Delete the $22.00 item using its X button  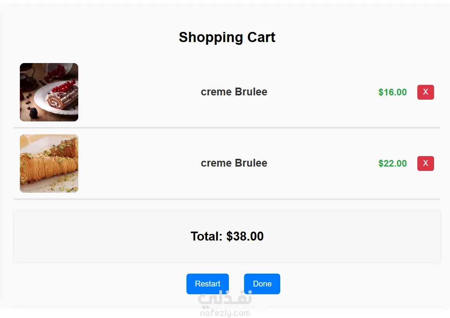click(425, 163)
